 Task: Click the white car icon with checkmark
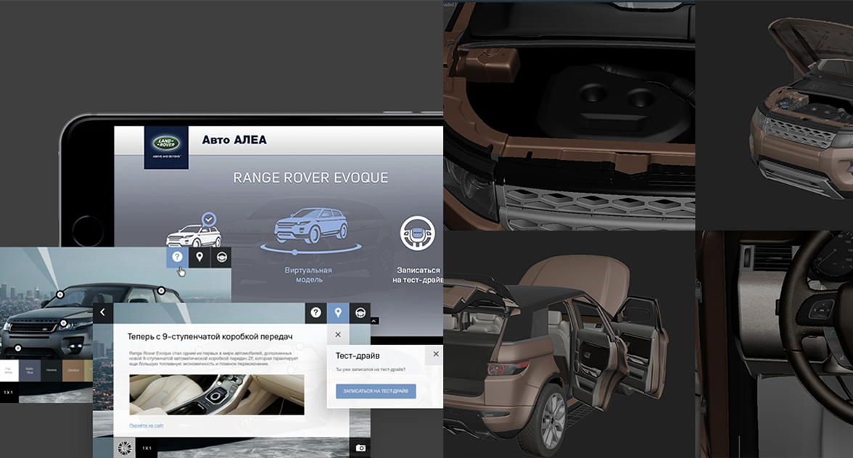click(x=194, y=230)
